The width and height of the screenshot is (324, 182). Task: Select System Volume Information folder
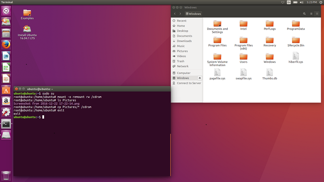pos(217,60)
